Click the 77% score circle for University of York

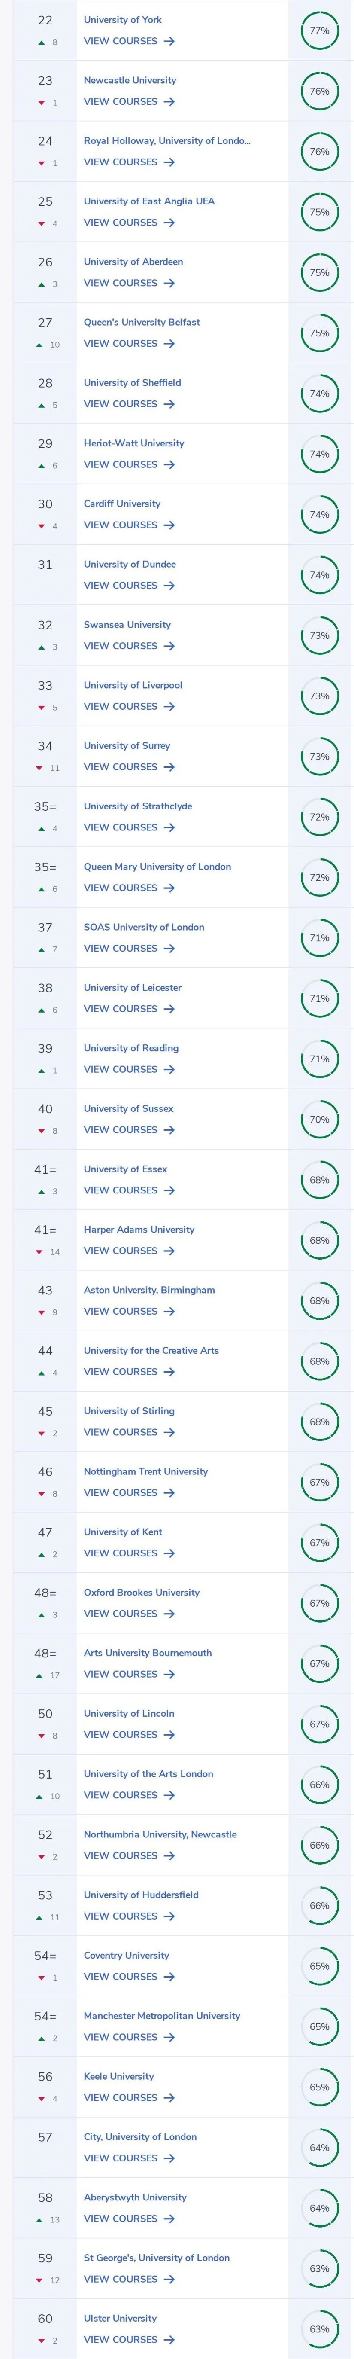(x=319, y=31)
